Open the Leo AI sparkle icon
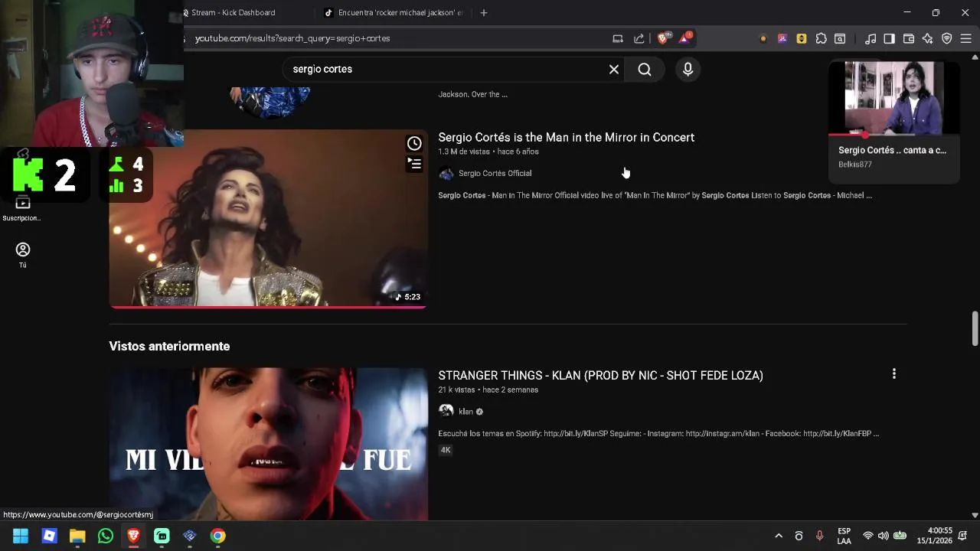 coord(928,38)
